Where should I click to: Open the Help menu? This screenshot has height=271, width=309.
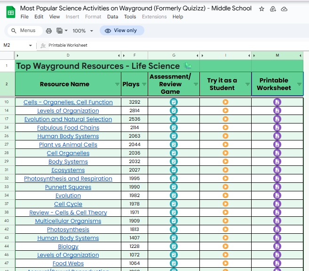click(x=178, y=17)
